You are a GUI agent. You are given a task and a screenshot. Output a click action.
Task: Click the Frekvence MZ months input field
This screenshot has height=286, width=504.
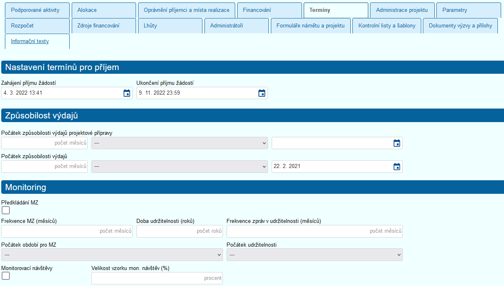click(67, 231)
